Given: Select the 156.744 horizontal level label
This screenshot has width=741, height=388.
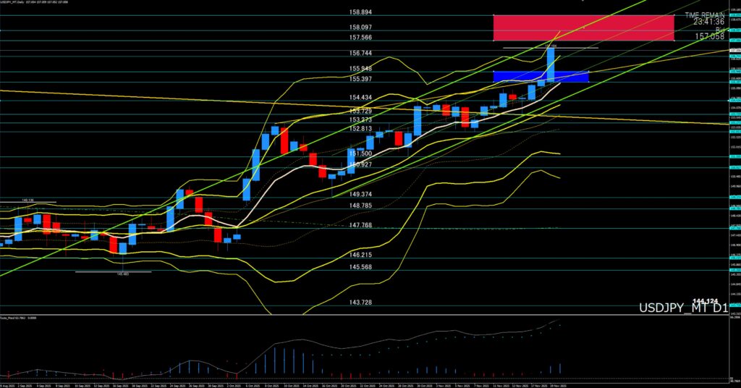Looking at the screenshot, I should point(360,53).
